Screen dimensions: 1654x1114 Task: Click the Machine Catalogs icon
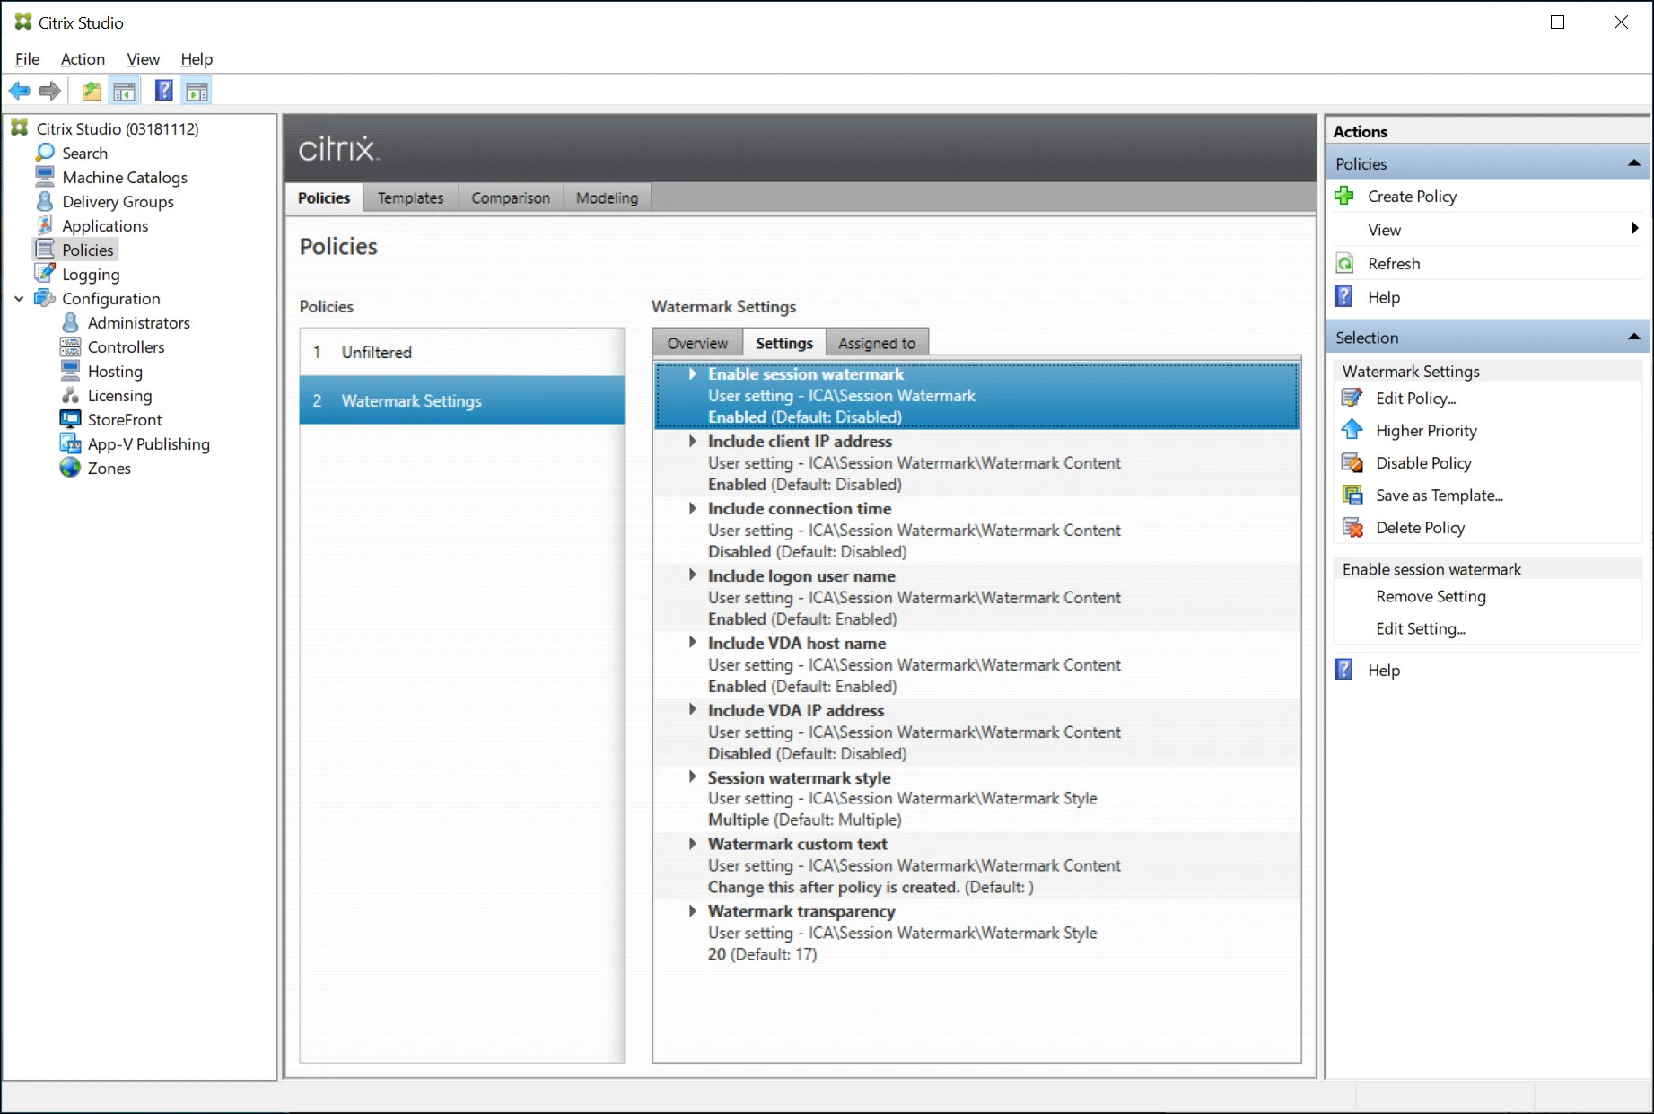[45, 177]
